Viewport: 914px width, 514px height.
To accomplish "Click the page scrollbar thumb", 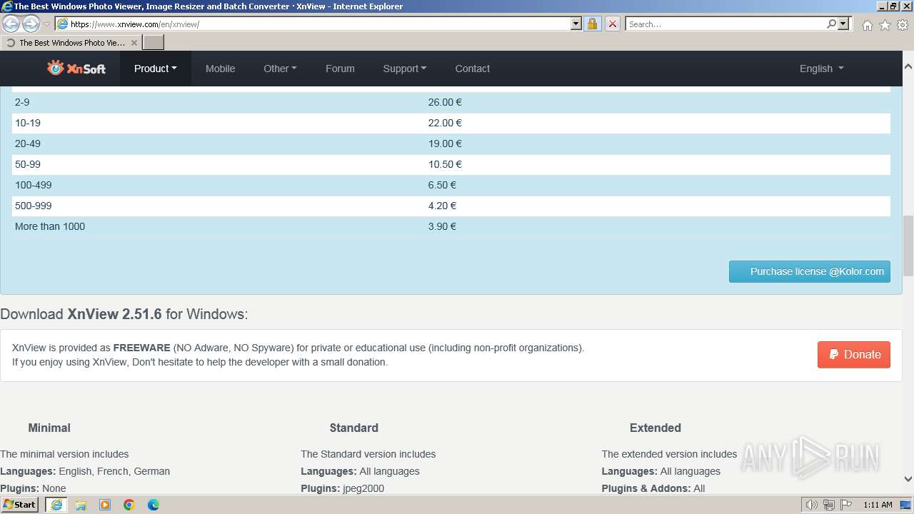I will click(908, 246).
